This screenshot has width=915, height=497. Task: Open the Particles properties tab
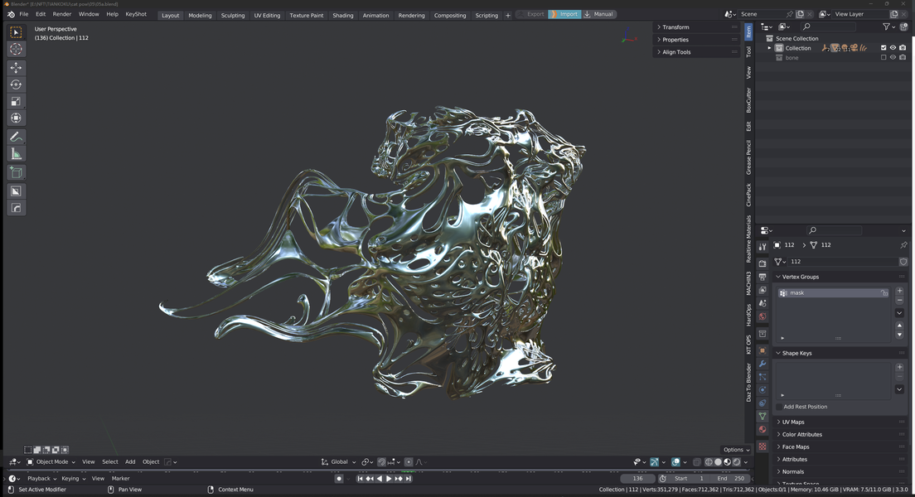[x=762, y=377]
